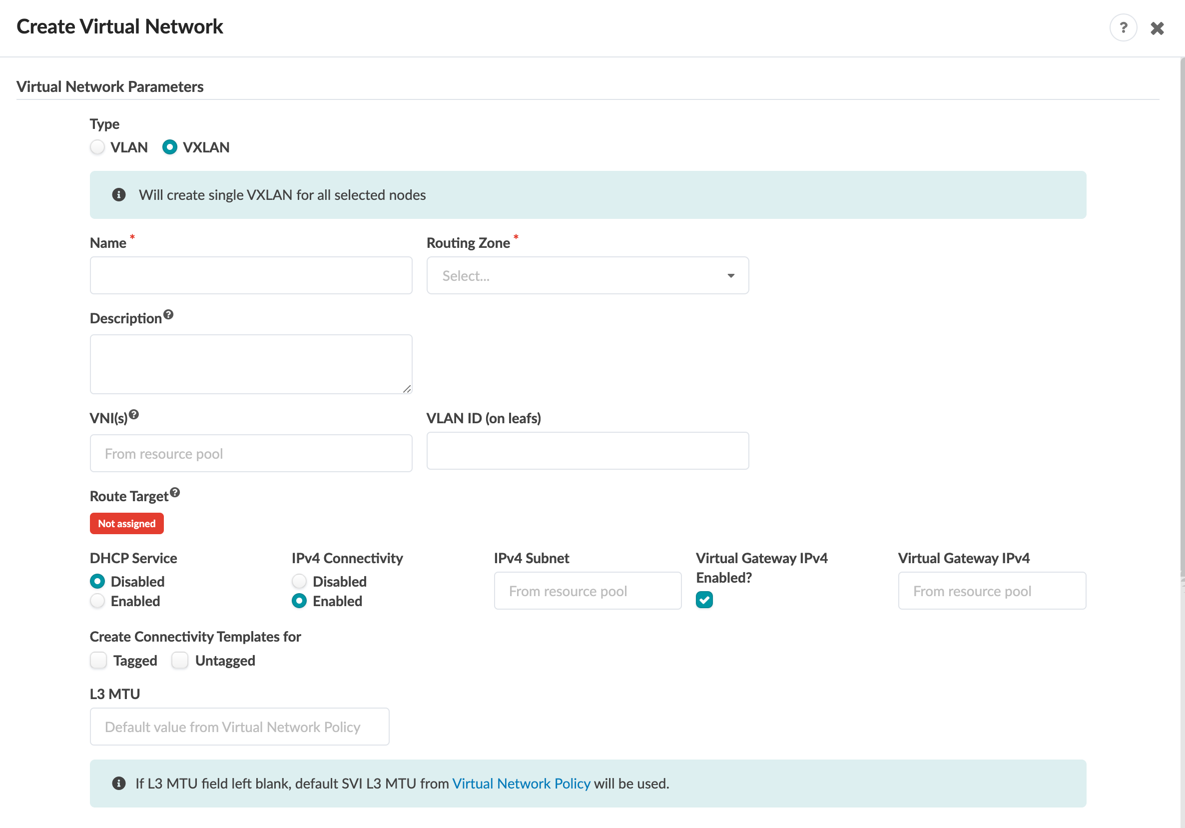Screen dimensions: 1185x828
Task: Click the Name input field
Action: [x=251, y=276]
